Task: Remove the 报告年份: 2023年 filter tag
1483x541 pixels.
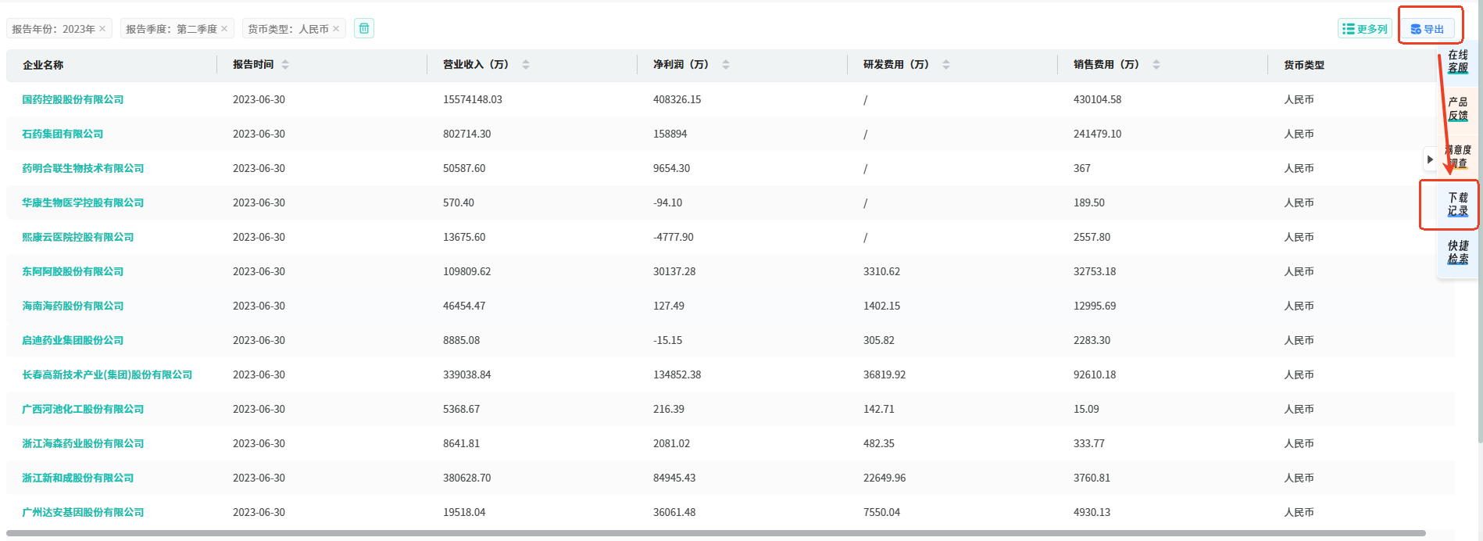Action: (x=102, y=29)
